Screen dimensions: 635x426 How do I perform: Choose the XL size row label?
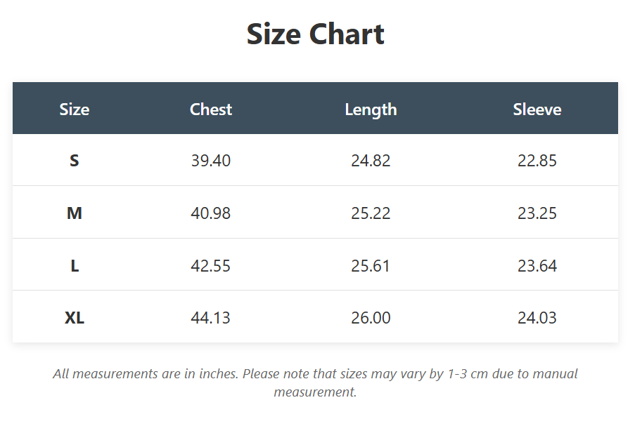click(x=75, y=318)
